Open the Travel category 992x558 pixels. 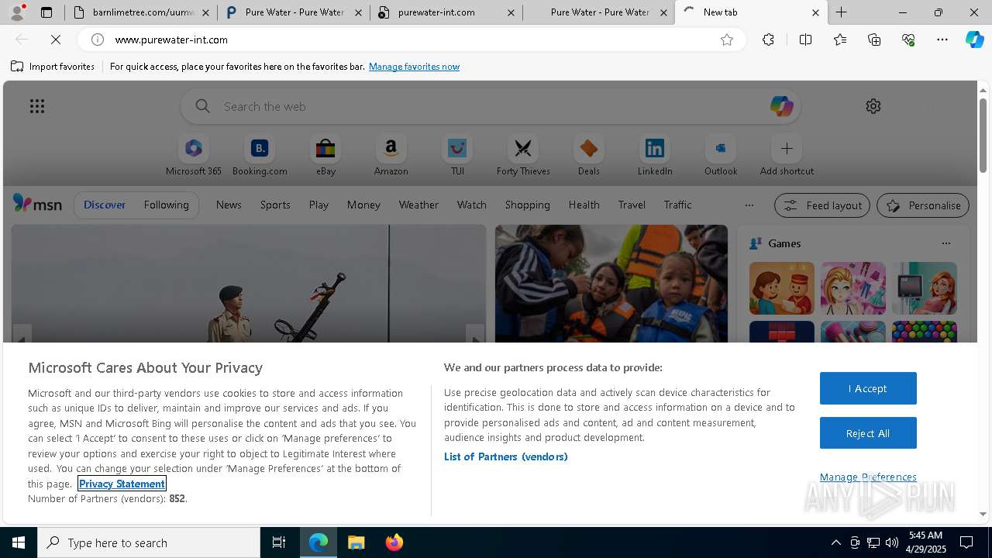point(632,205)
